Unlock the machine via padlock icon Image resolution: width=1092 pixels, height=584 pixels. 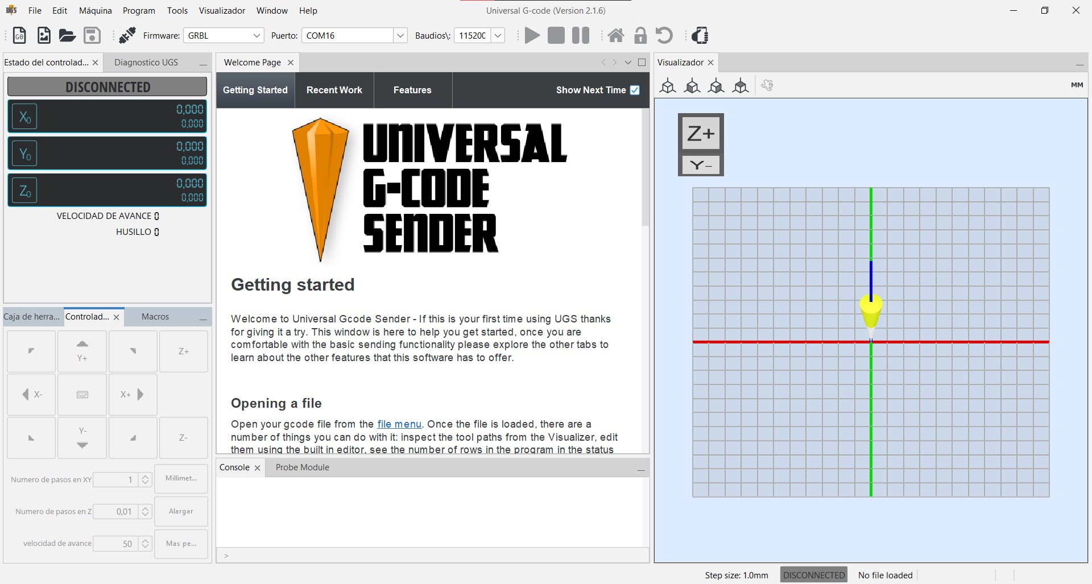[640, 35]
